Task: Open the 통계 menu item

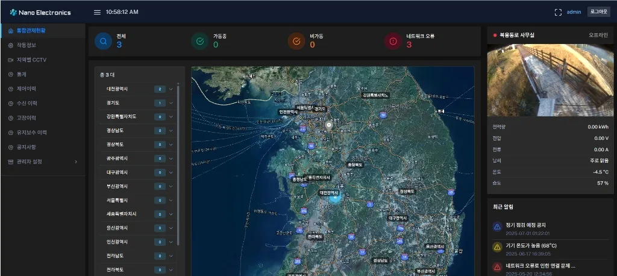Action: click(x=43, y=74)
